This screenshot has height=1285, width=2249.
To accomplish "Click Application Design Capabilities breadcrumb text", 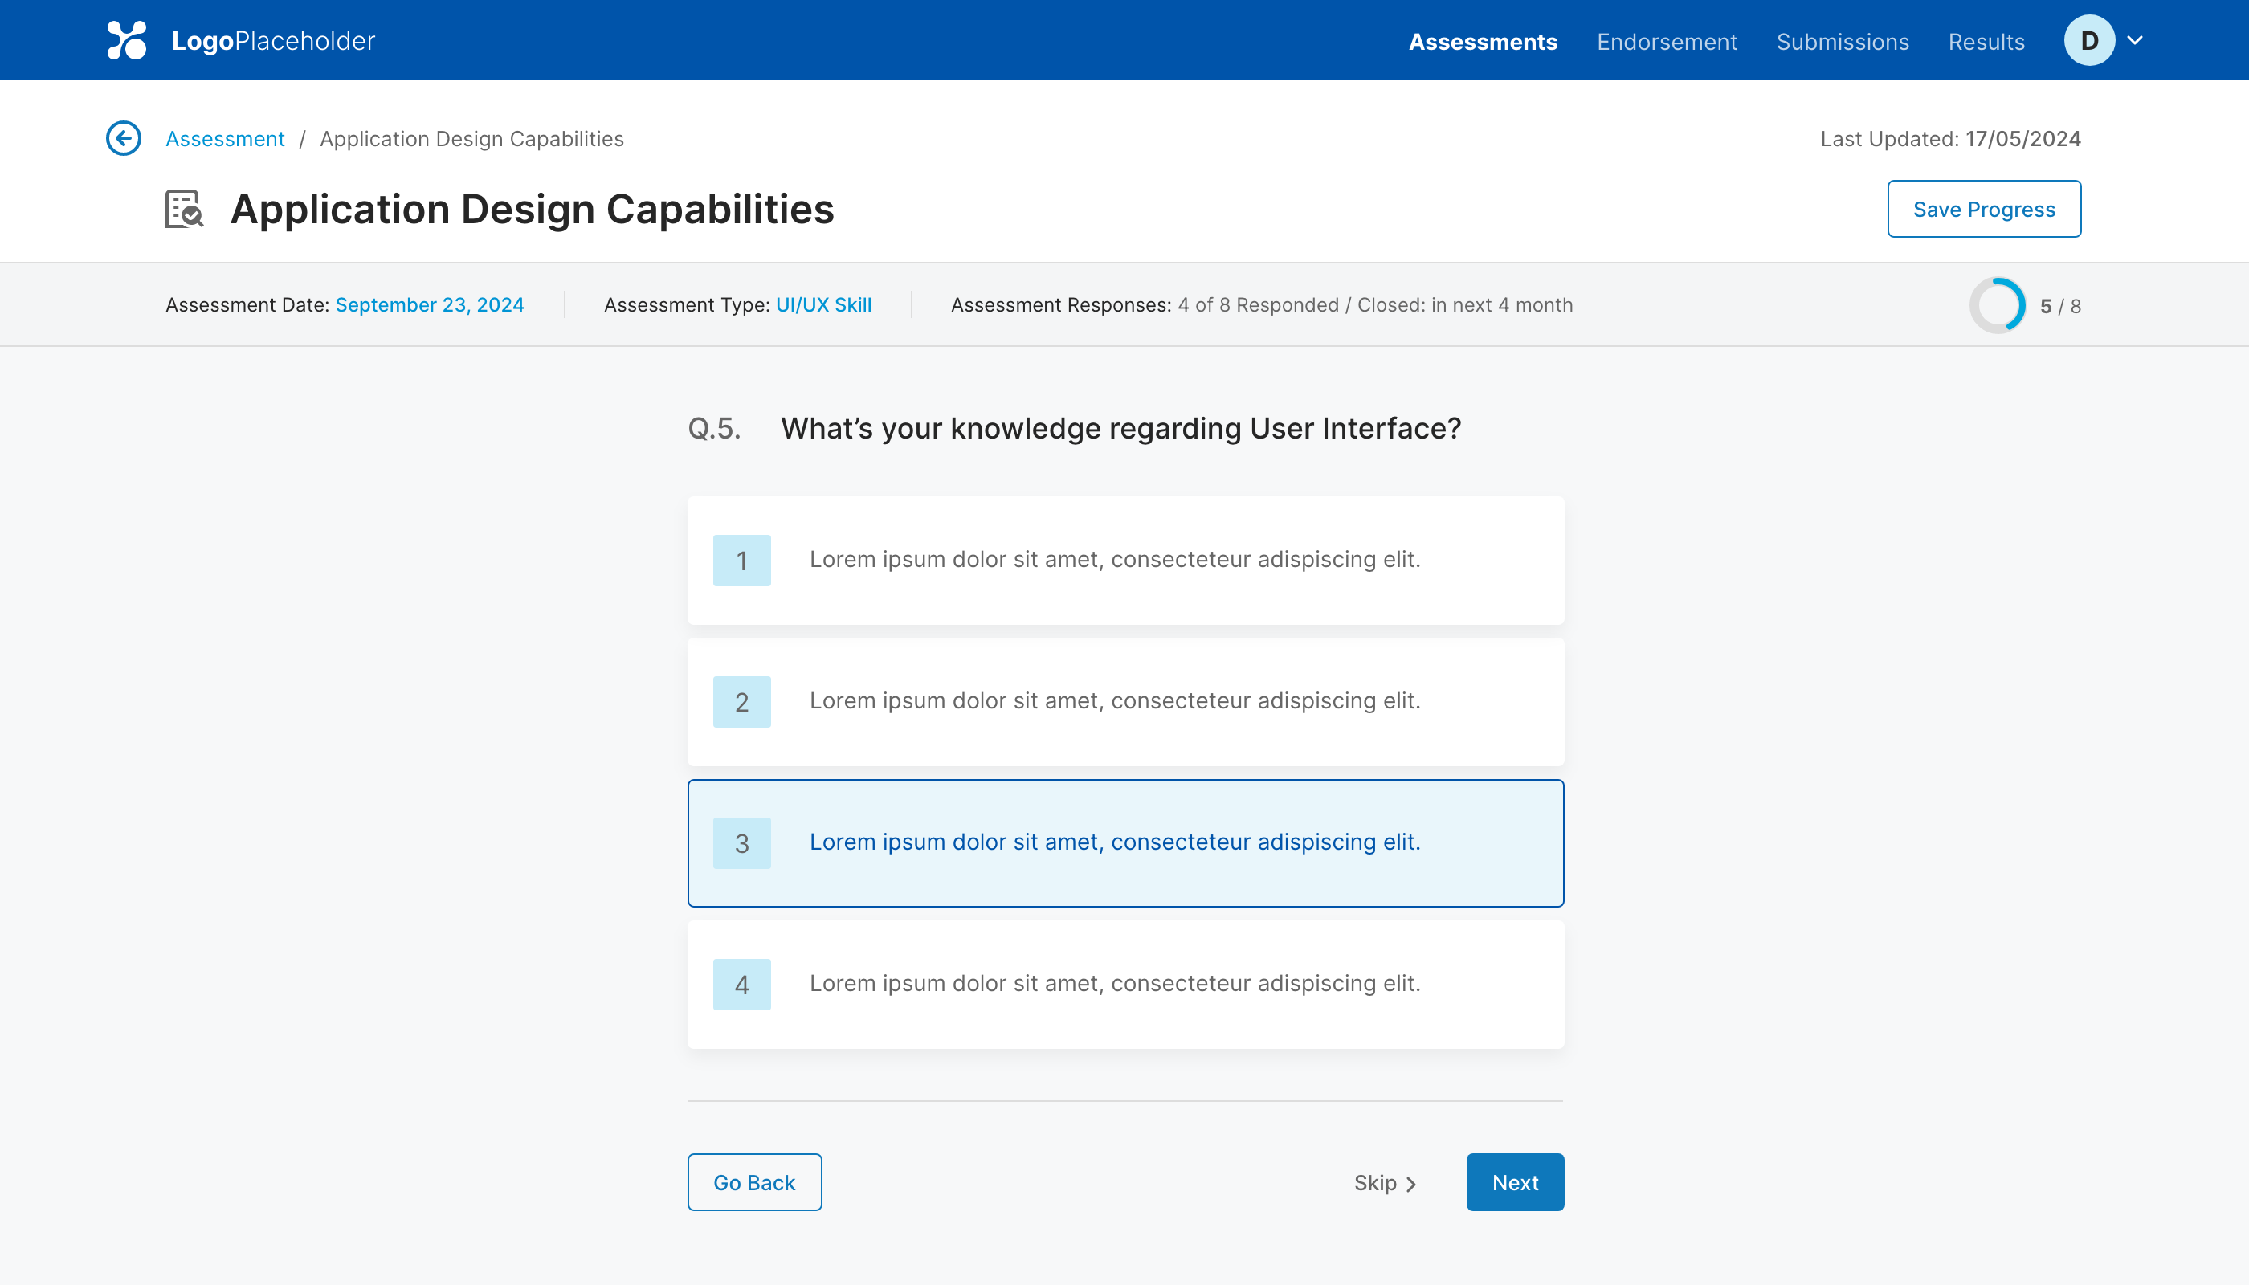I will [x=471, y=139].
